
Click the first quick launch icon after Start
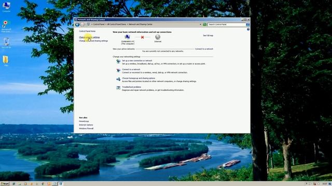(x=14, y=184)
